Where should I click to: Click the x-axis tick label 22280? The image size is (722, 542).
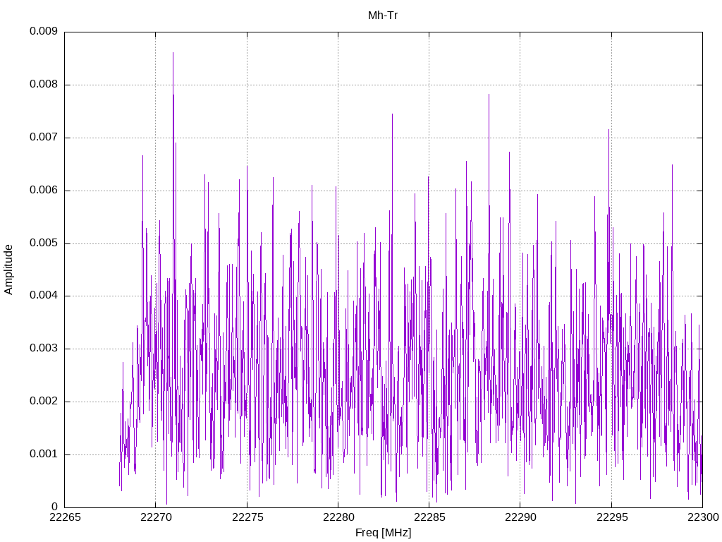click(x=338, y=517)
